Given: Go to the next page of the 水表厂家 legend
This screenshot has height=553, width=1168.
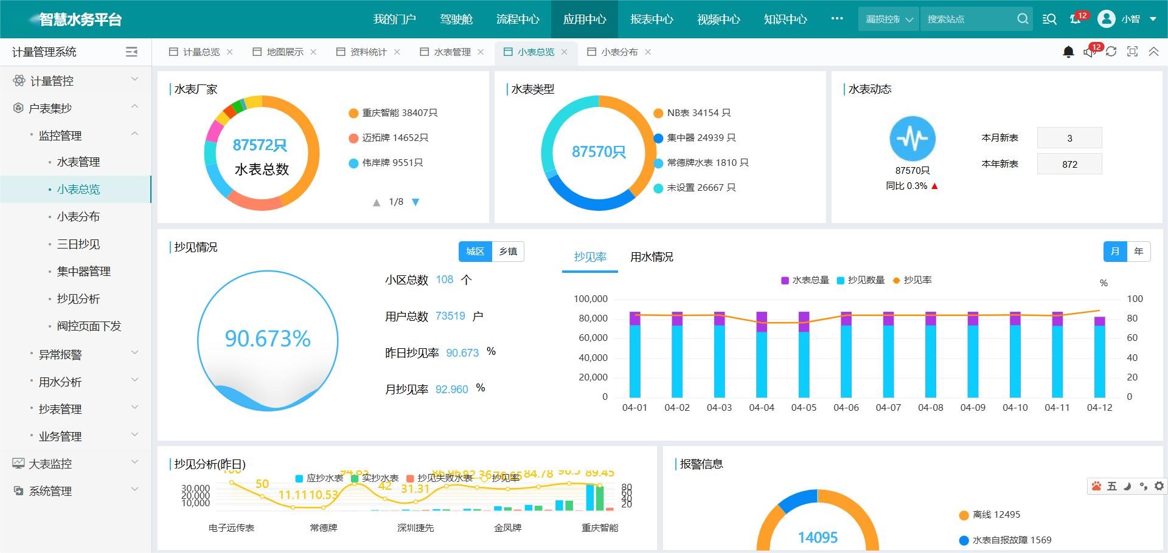Looking at the screenshot, I should [x=415, y=202].
